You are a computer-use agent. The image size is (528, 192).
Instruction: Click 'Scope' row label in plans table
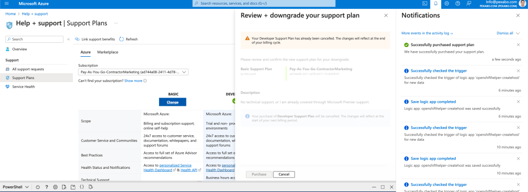coord(86,121)
